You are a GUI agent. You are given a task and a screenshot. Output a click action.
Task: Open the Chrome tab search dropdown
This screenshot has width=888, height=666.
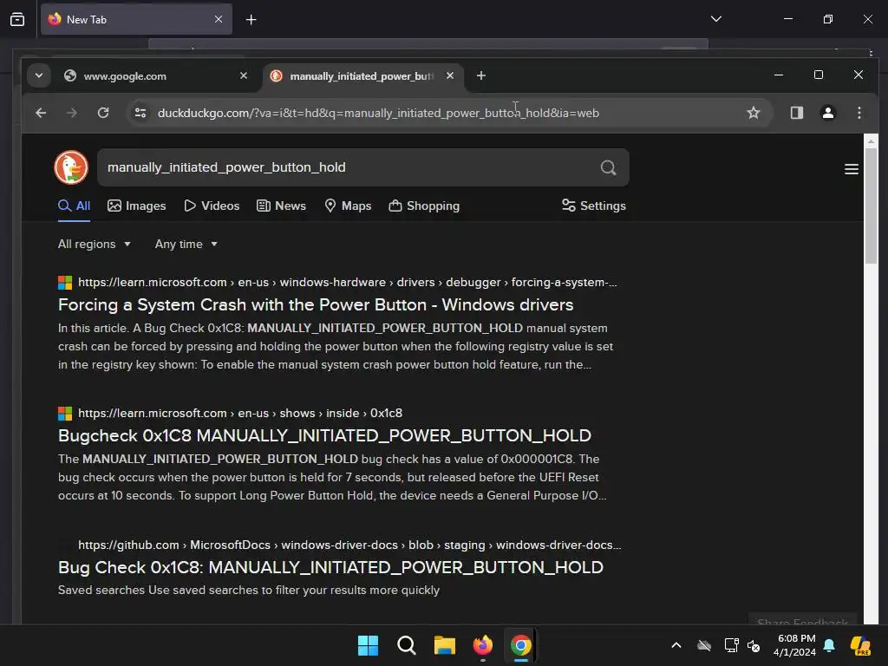[38, 75]
